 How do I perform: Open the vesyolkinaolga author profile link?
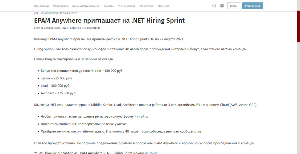point(50,13)
